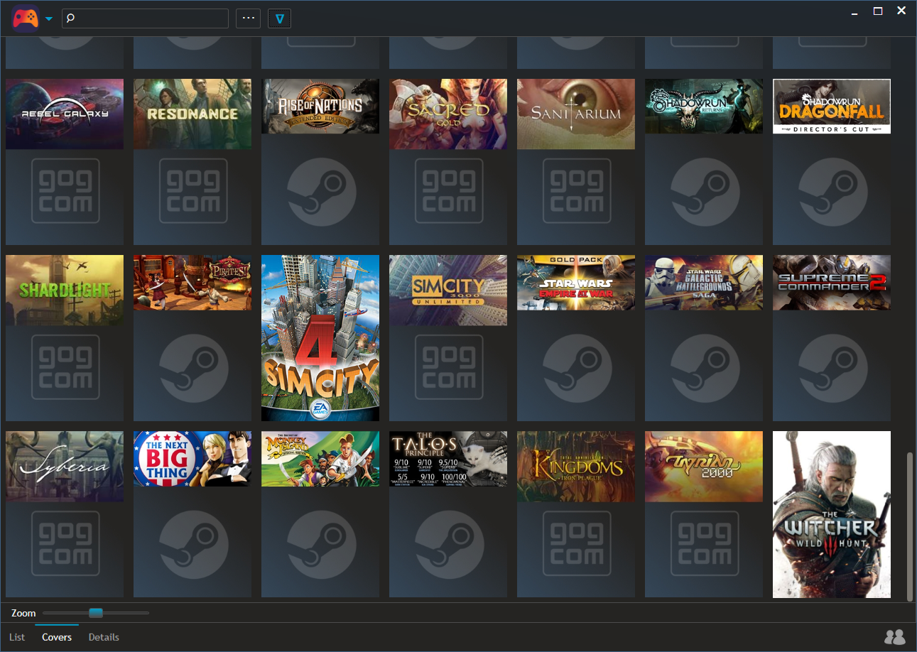
Task: Open the filter funnel icon
Action: click(279, 18)
